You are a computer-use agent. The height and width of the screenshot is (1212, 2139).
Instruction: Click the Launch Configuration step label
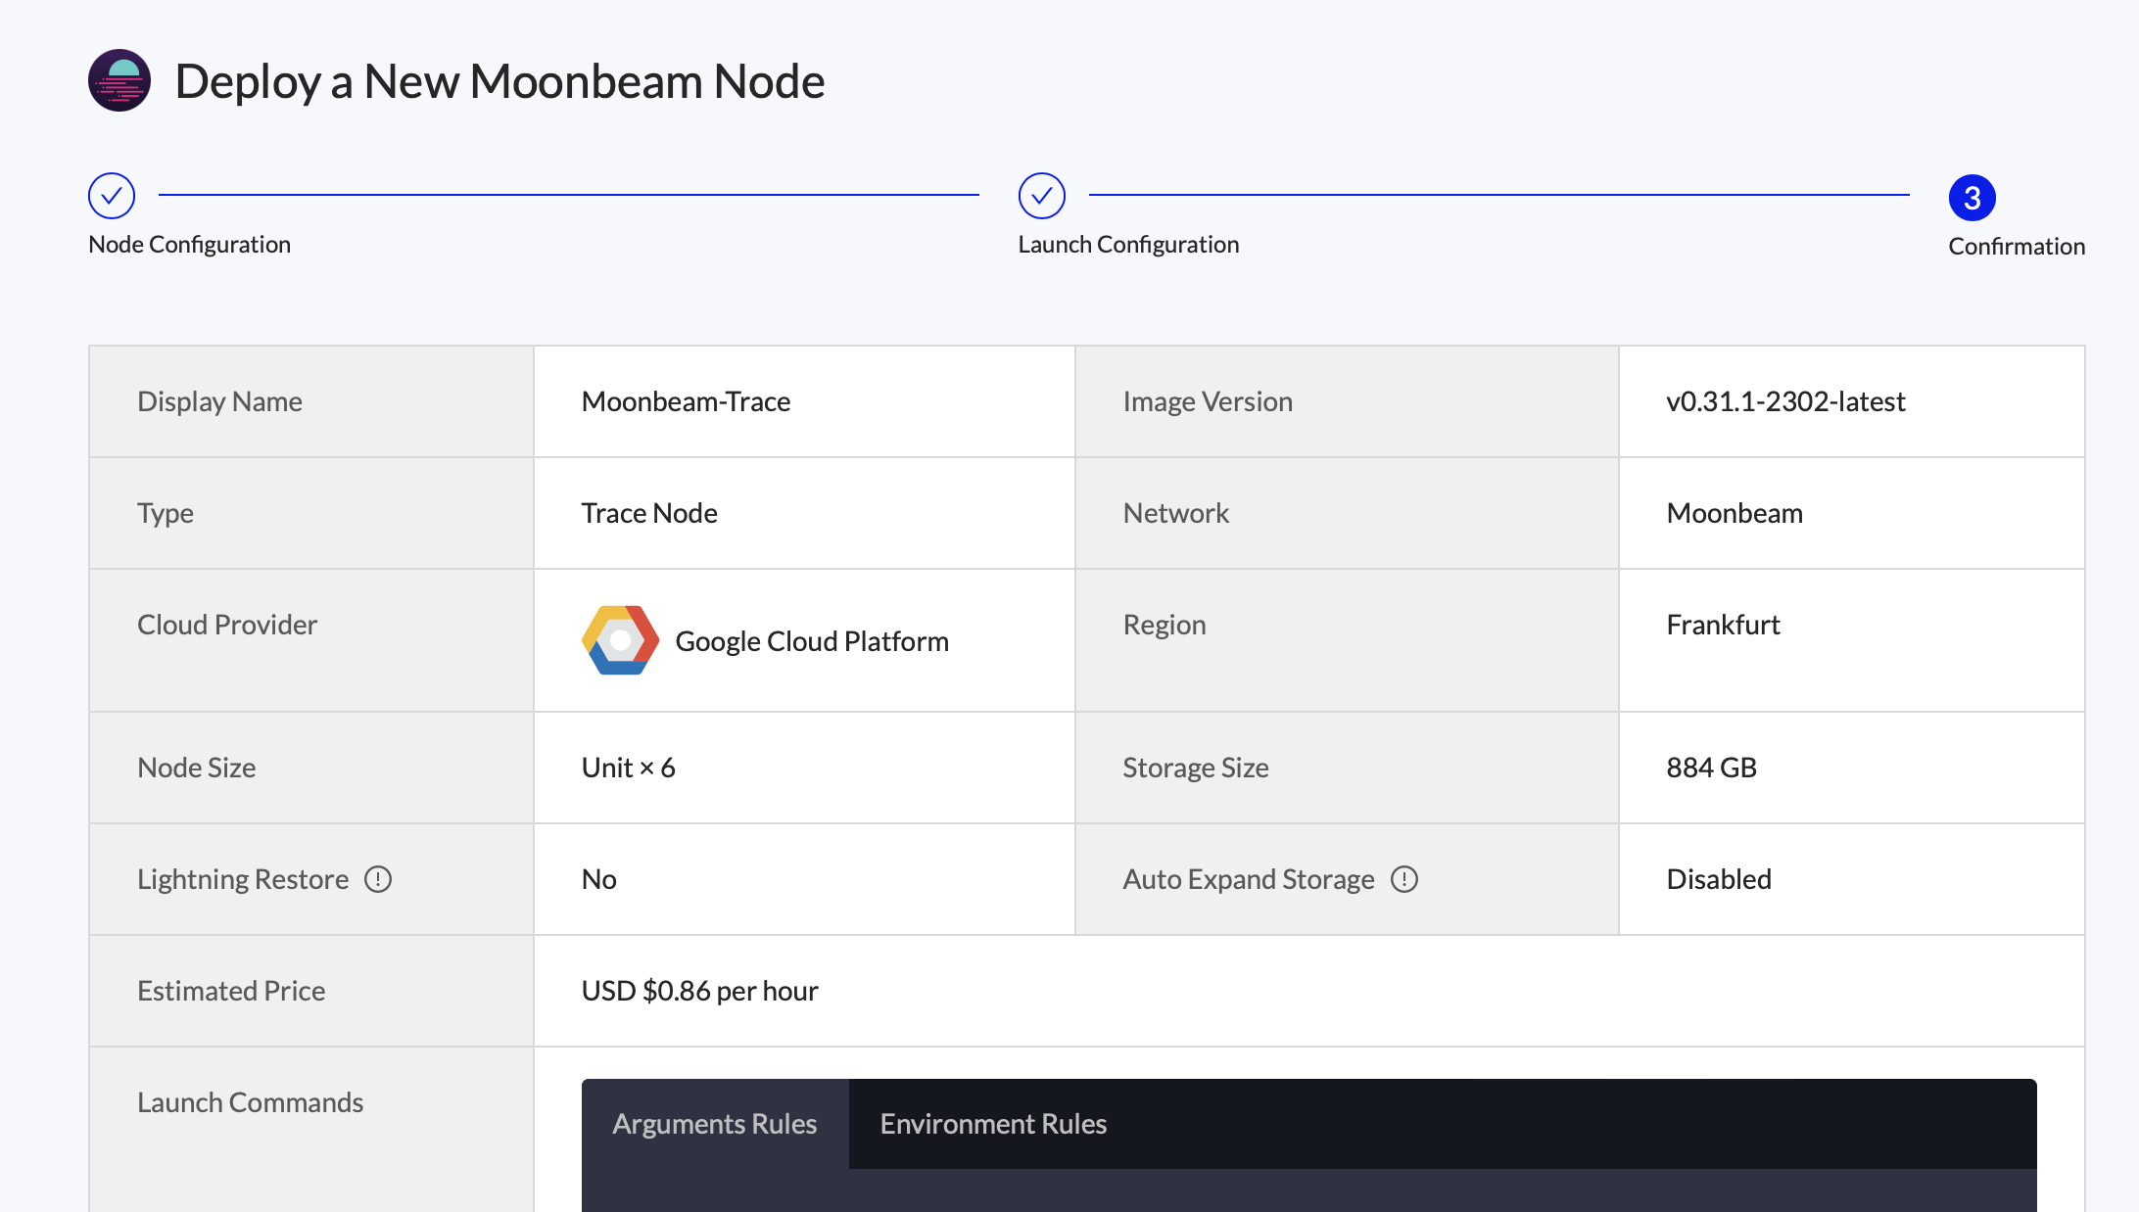[1128, 244]
